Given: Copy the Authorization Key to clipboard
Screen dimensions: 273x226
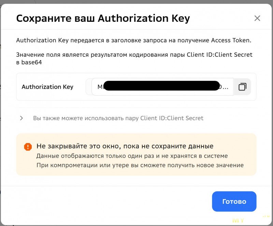Looking at the screenshot, I should (x=242, y=87).
